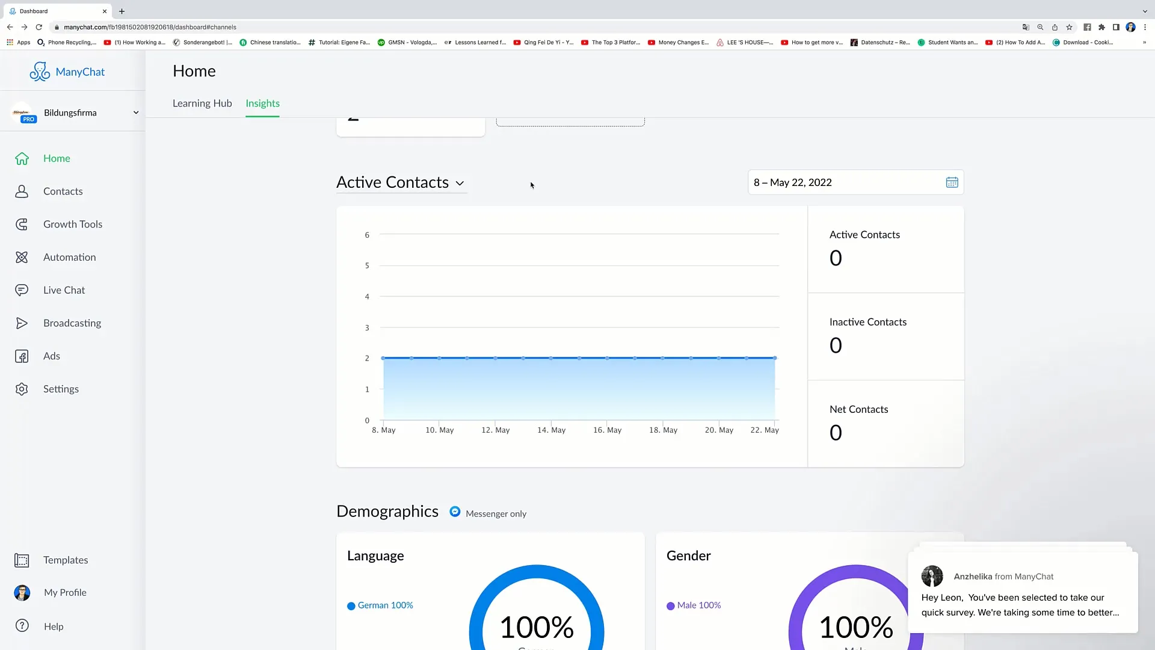
Task: Select the Contacts sidebar icon
Action: pos(22,190)
